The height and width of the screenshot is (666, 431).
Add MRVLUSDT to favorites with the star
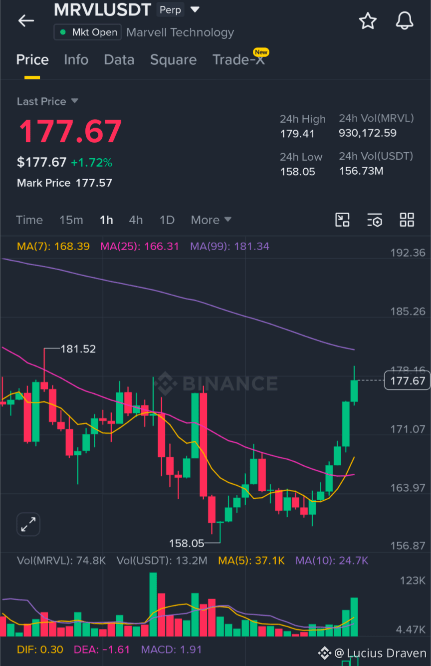point(368,20)
